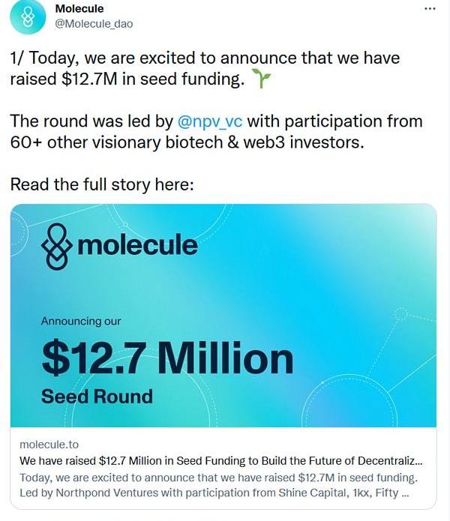
Task: Open the Molecule display name profile link
Action: (79, 9)
